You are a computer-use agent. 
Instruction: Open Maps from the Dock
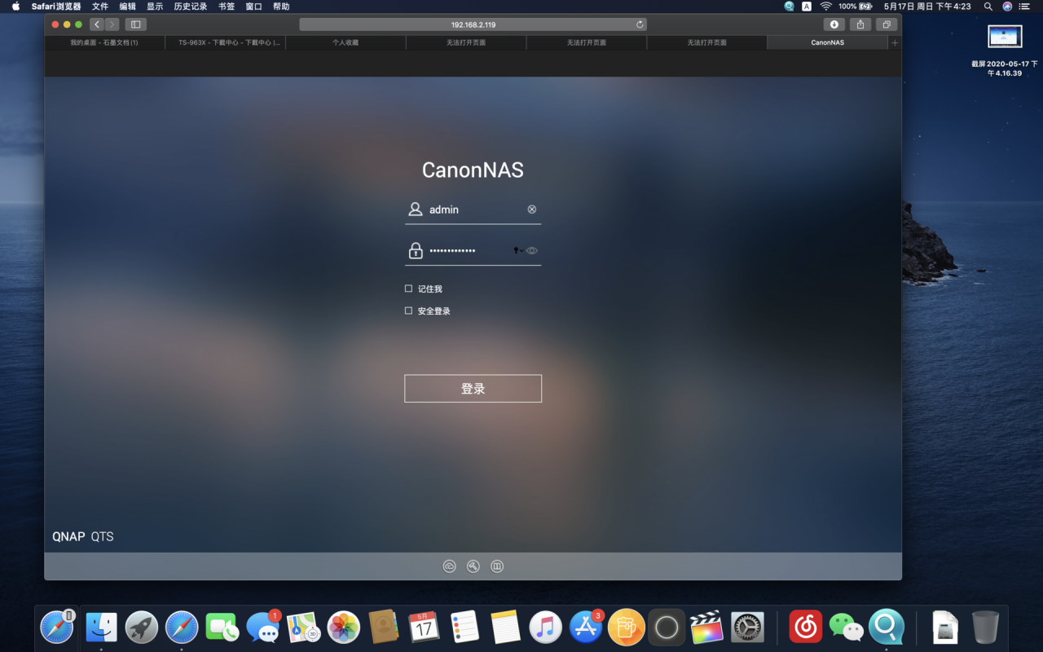pos(303,628)
